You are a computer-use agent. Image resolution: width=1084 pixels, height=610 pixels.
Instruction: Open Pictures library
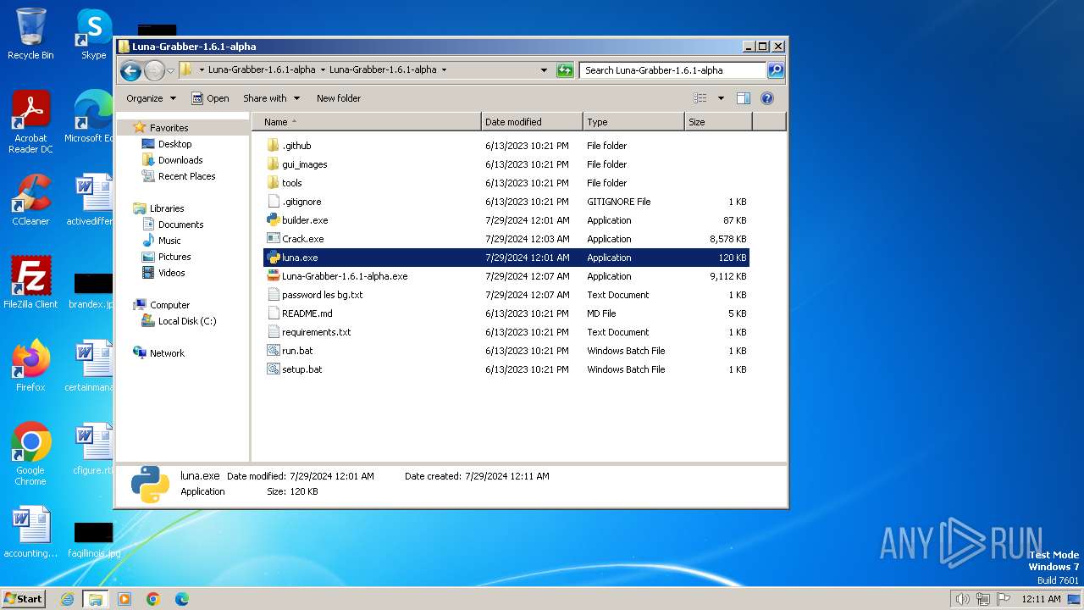click(174, 257)
